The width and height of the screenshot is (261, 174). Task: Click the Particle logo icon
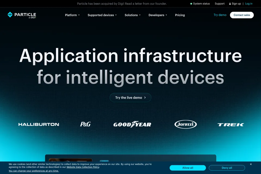point(10,15)
